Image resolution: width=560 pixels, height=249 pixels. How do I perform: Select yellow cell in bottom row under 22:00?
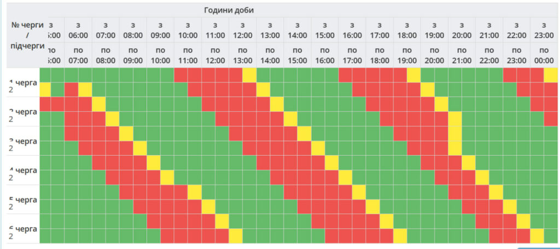pos(537,236)
